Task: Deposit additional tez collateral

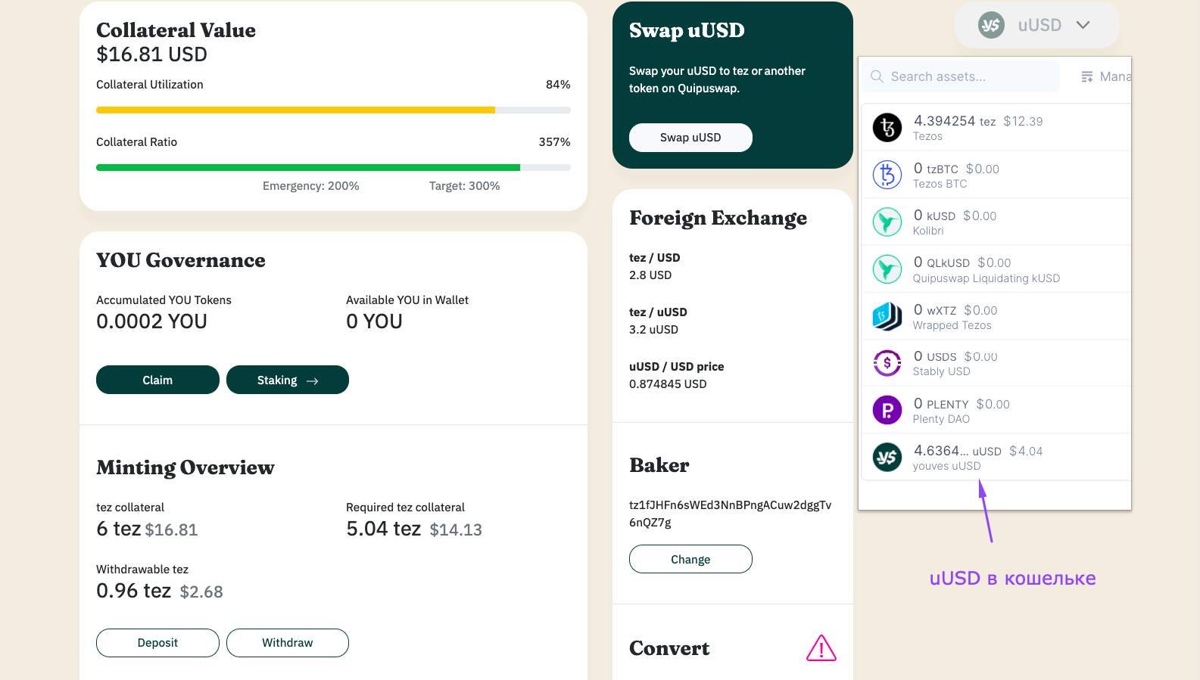Action: (157, 642)
